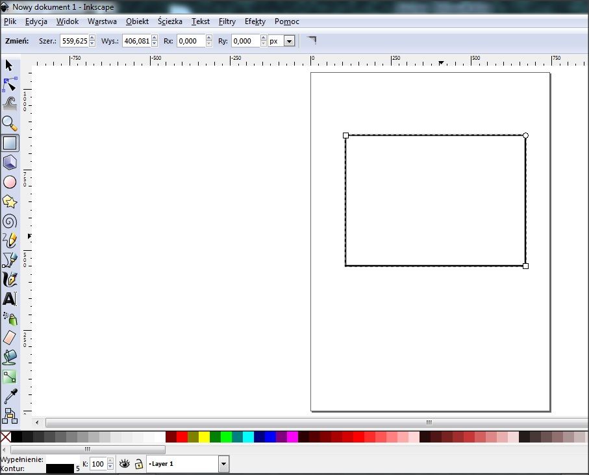Pick the Spiral tool
This screenshot has height=475, width=589.
(10, 221)
